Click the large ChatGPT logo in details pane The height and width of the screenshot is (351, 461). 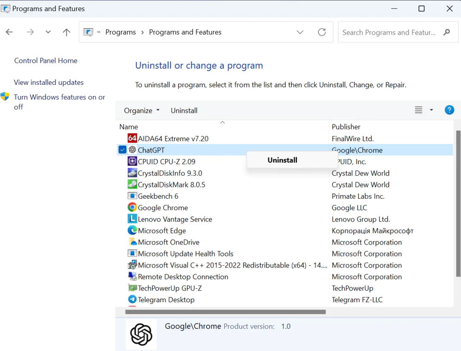click(x=141, y=334)
